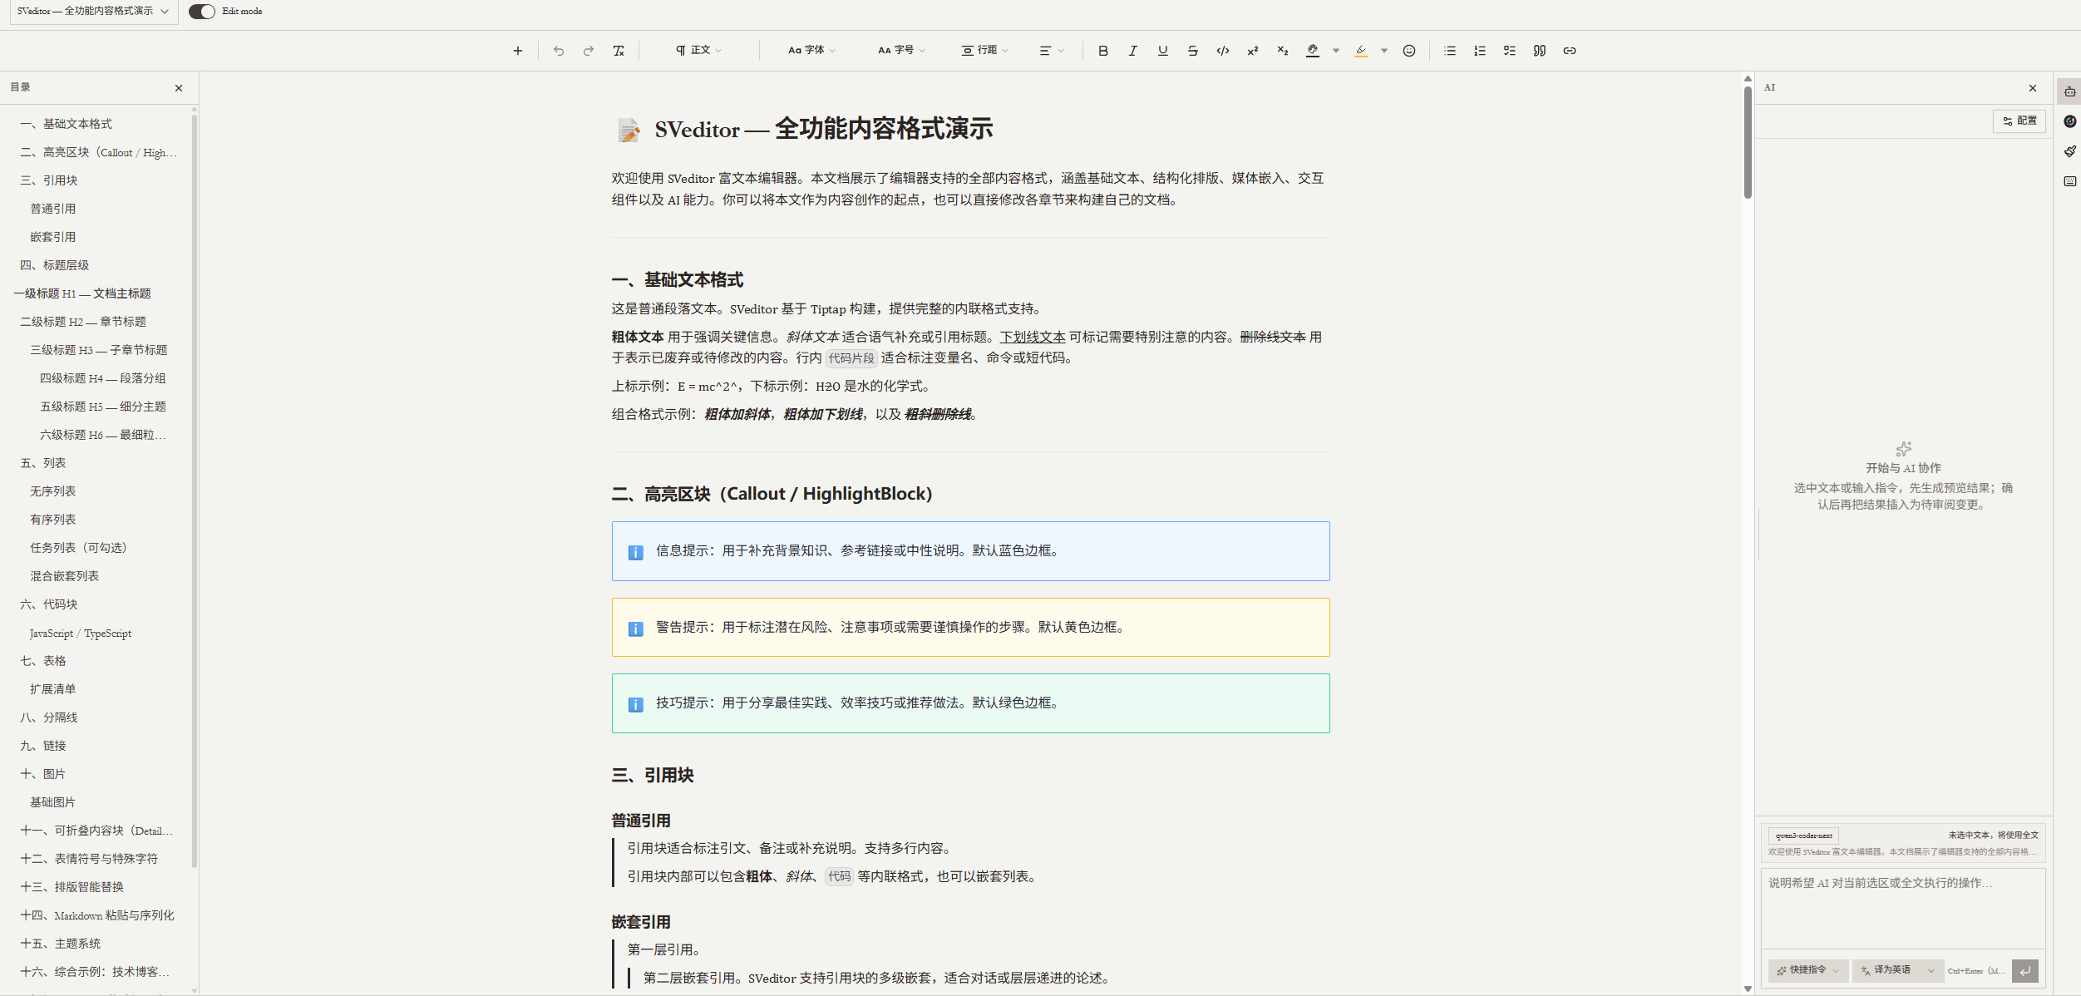
Task: Apply the current text color
Action: coord(1313,51)
